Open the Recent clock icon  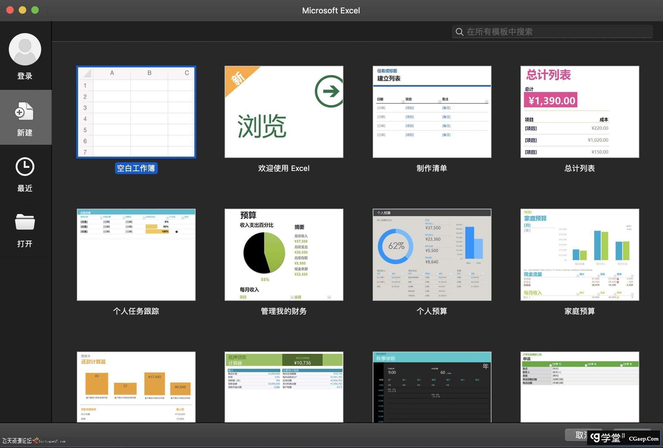[x=25, y=167]
